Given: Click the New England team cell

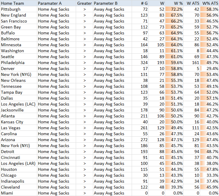Looking at the screenshot, I should click(x=19, y=15).
